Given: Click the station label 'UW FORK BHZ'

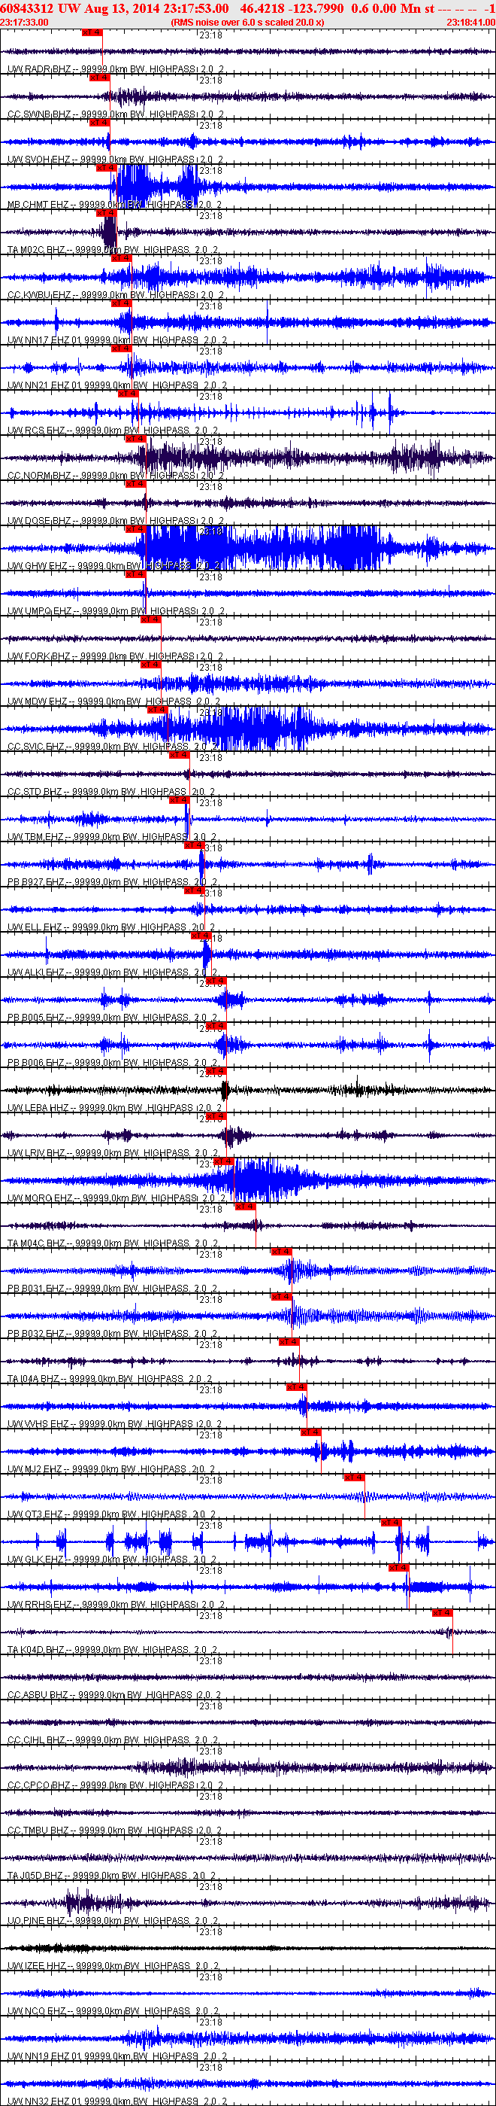Looking at the screenshot, I should tap(39, 656).
